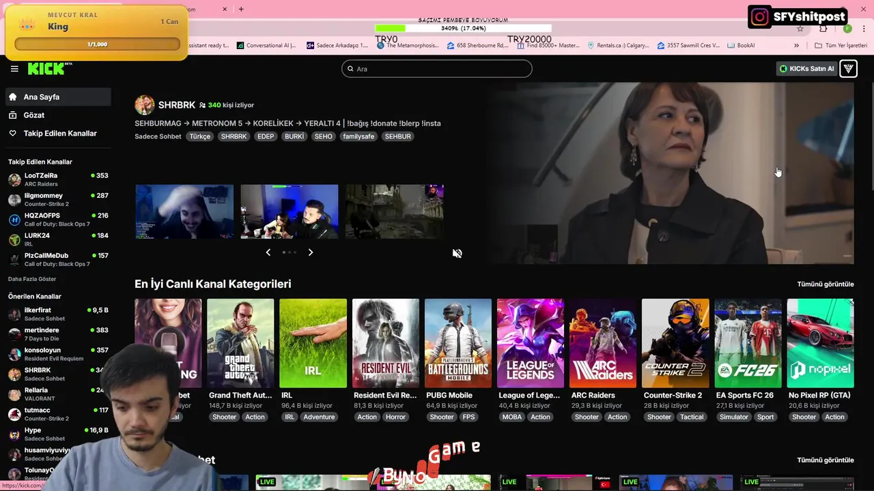Image resolution: width=874 pixels, height=491 pixels.
Task: Open lligmommey channel in followed list
Action: coord(58,199)
